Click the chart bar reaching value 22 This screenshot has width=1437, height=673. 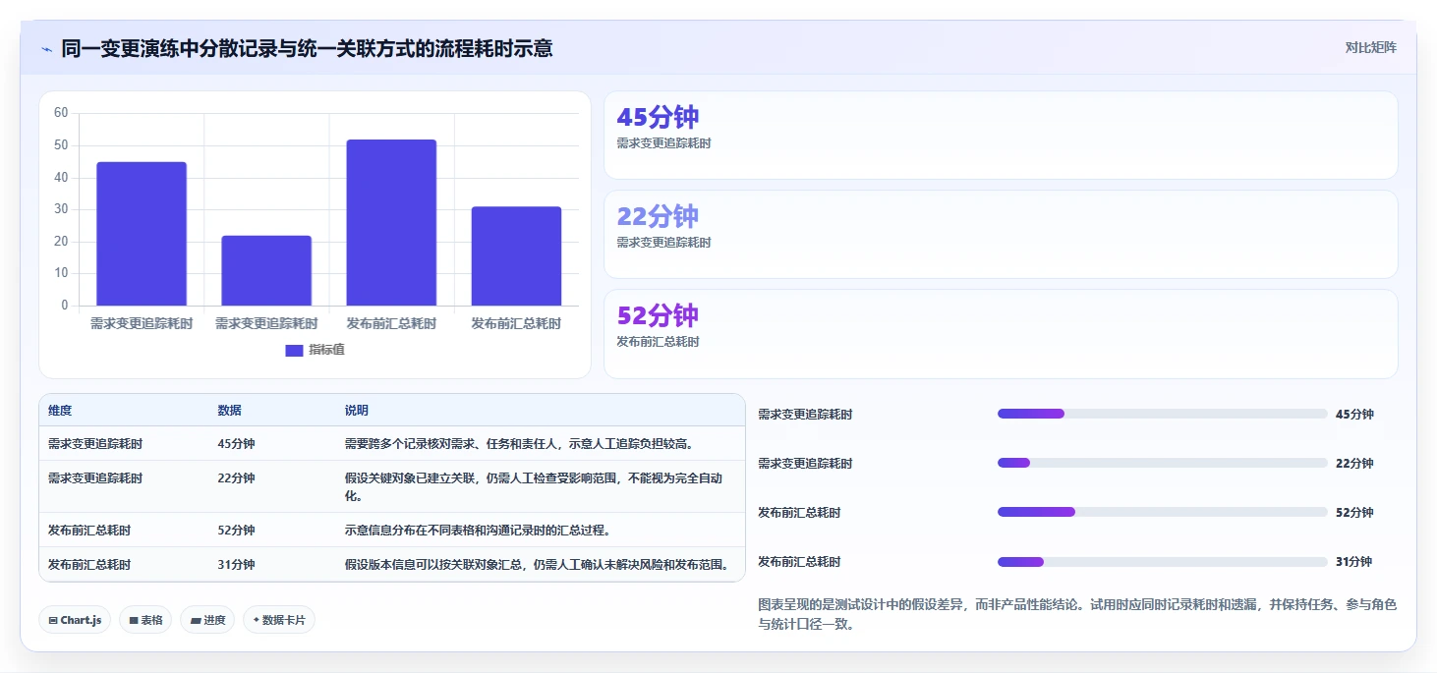click(x=266, y=270)
